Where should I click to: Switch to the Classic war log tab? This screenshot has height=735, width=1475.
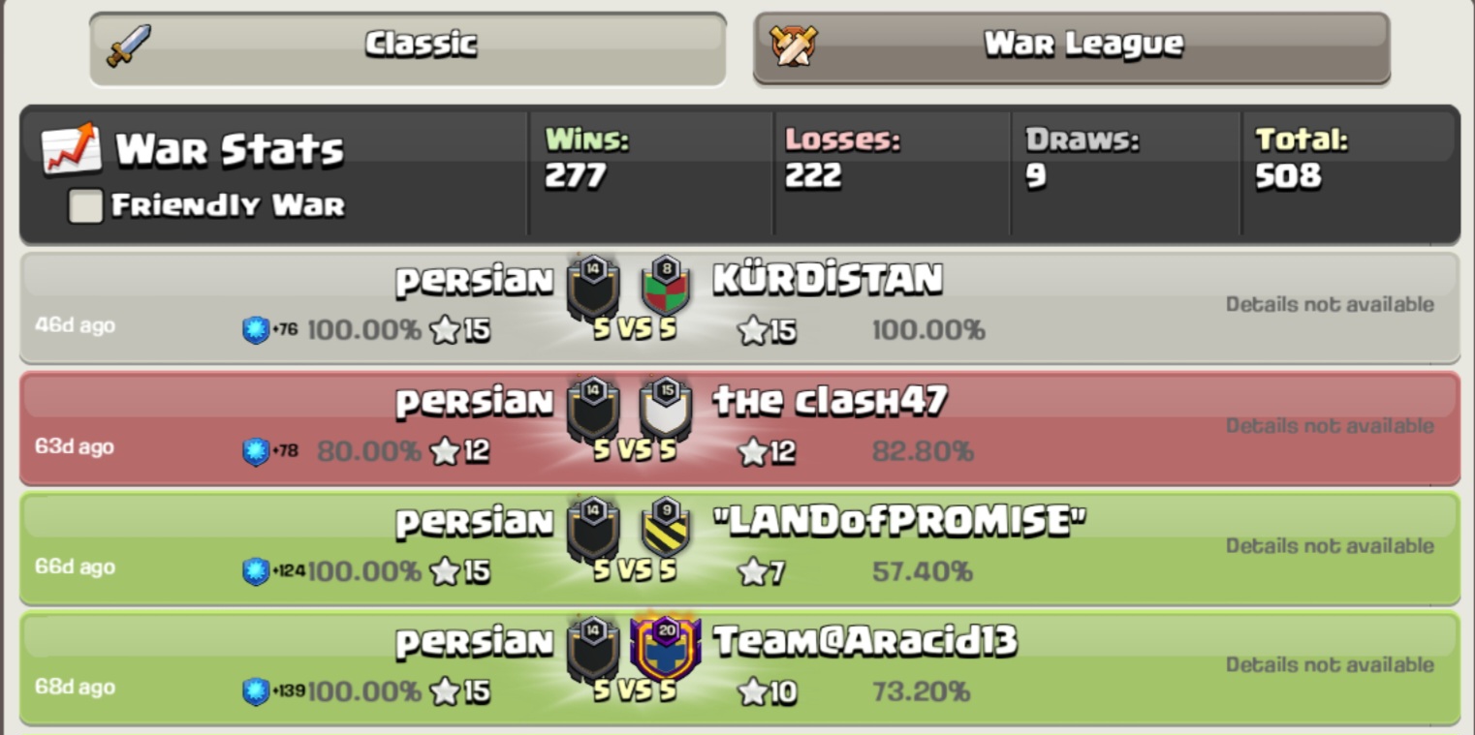click(x=408, y=47)
